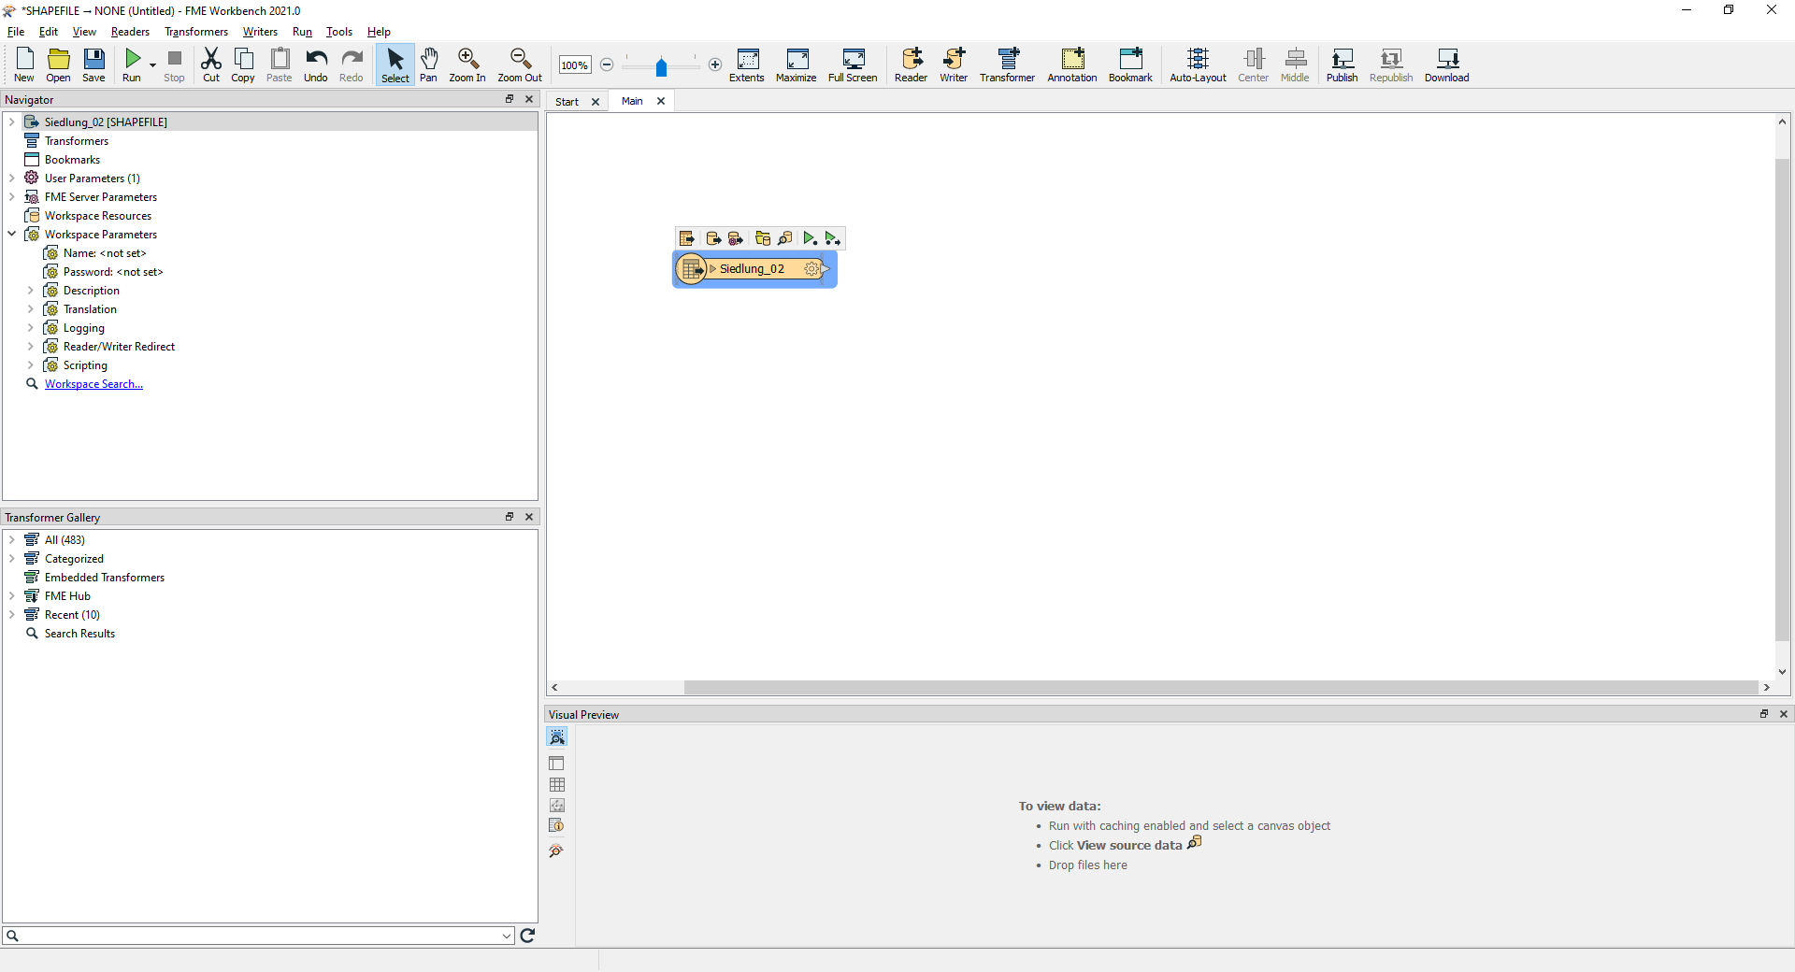Expand User Parameters (1) node

11,179
